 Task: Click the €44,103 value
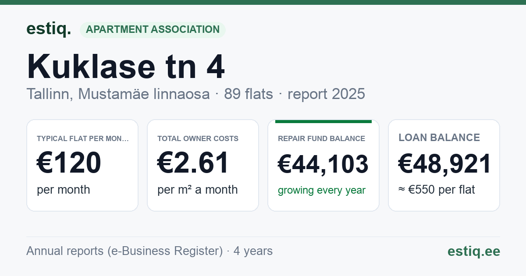323,165
